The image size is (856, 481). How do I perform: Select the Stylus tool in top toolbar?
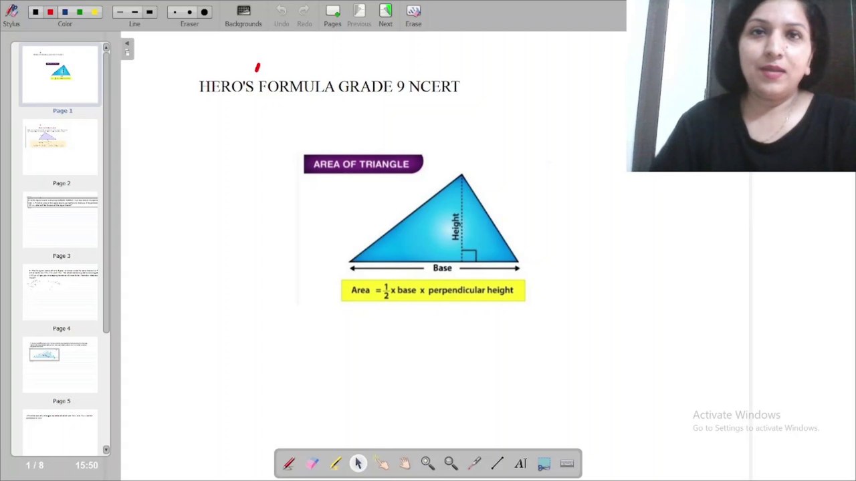[11, 15]
